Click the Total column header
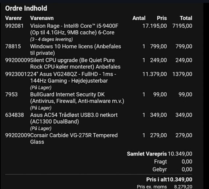Screen dimensions: 209x189 [x=186, y=18]
